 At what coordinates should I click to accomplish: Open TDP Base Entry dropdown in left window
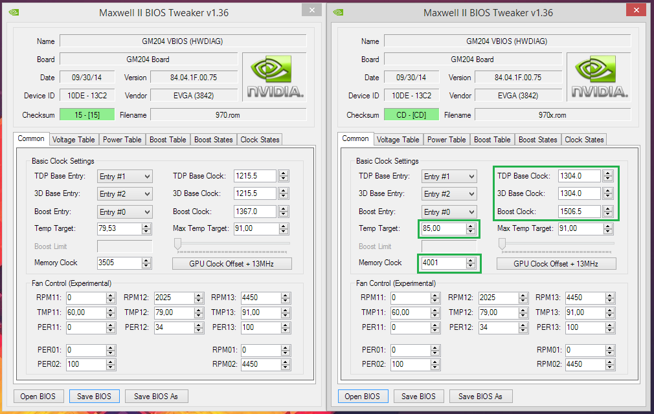(125, 176)
